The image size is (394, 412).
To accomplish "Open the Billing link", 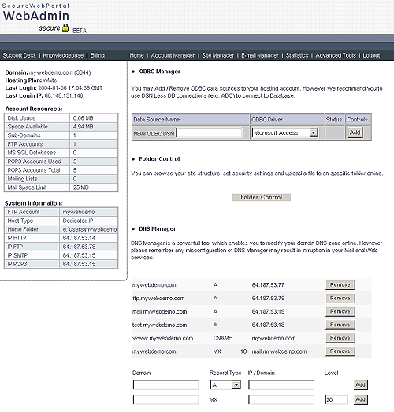I will click(x=98, y=55).
